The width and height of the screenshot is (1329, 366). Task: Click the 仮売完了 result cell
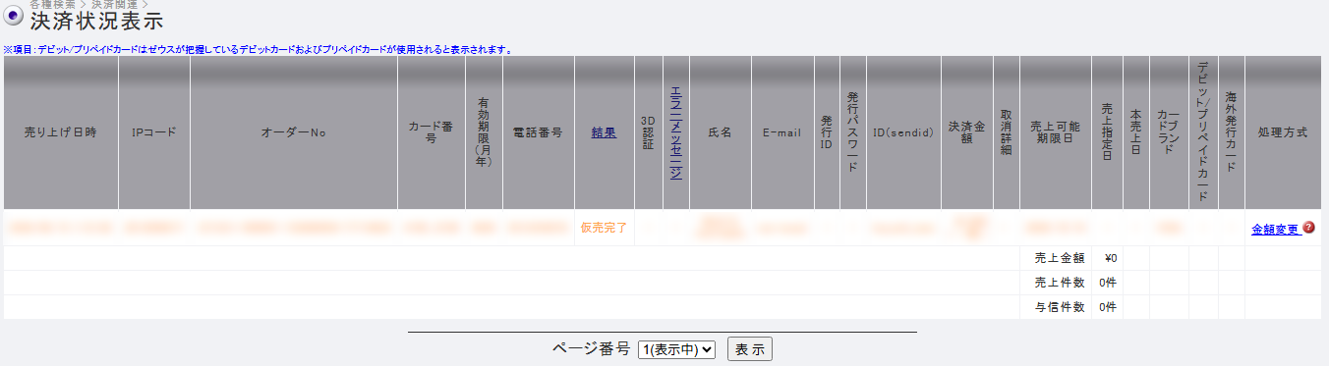604,228
